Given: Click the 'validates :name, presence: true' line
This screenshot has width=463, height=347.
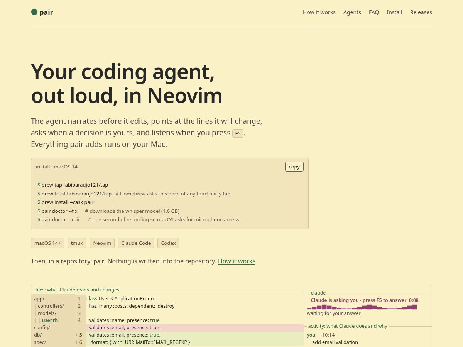Looking at the screenshot, I should 124,320.
